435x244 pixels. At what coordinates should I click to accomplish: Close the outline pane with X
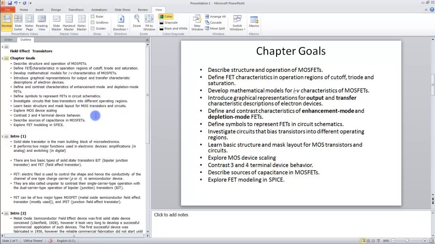click(x=147, y=40)
